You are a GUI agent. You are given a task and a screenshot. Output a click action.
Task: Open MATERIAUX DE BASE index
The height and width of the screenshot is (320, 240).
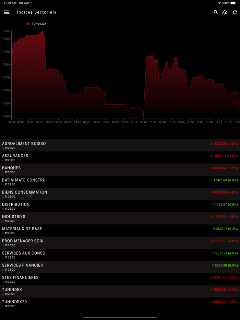(120, 231)
